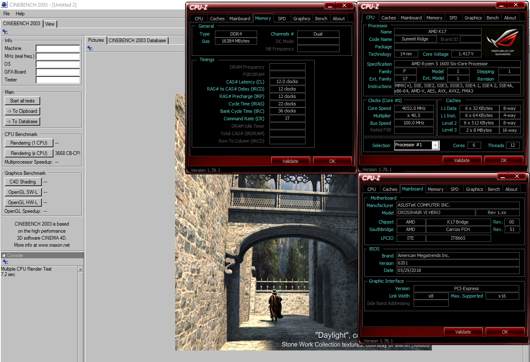Image resolution: width=530 pixels, height=362 pixels.
Task: Open About tab in CPU-Z Memory window
Action: 339,19
